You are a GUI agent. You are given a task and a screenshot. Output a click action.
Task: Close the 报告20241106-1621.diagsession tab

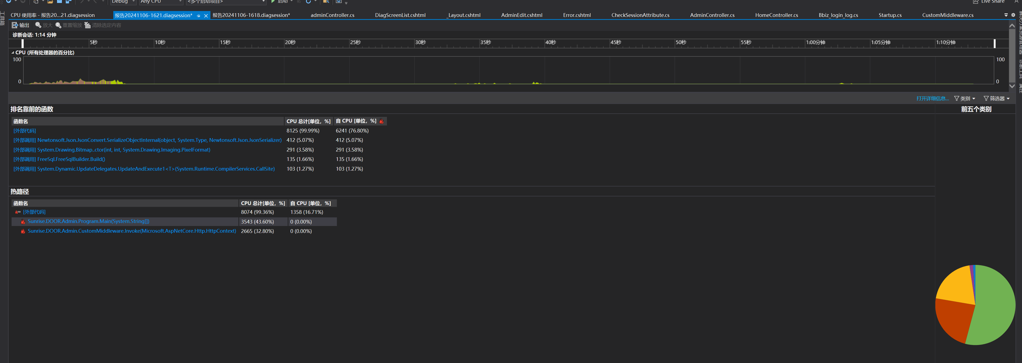coord(206,16)
